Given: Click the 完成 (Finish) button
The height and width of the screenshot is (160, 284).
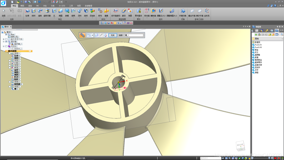Looking at the screenshot, I should (x=113, y=35).
